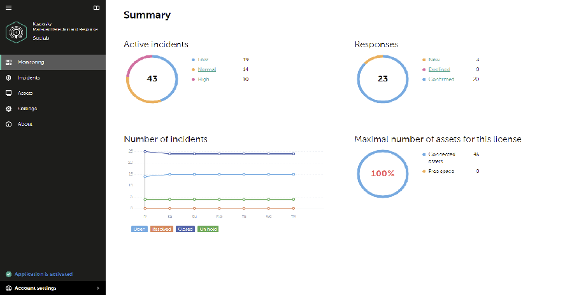Viewport: 572px width, 295px height.
Task: Click the Application is activated link
Action: pyautogui.click(x=43, y=274)
